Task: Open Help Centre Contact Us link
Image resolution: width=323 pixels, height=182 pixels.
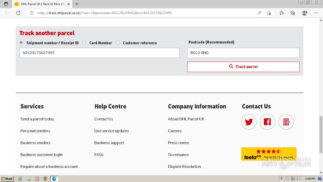Action: coord(104,119)
